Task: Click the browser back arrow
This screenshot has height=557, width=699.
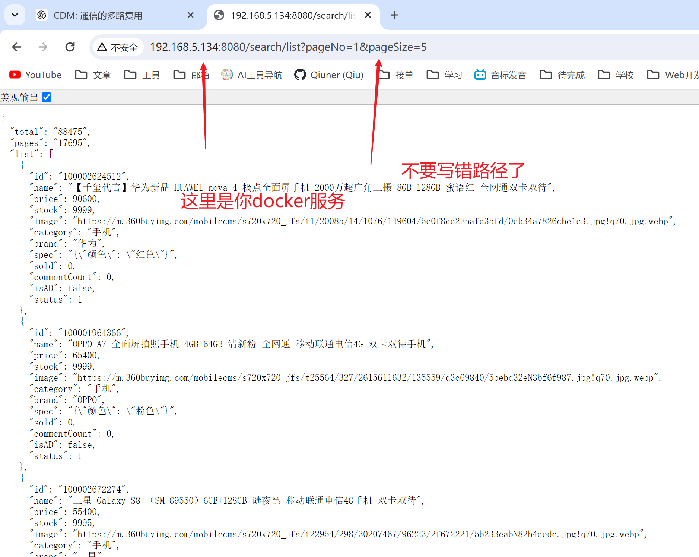Action: coord(16,47)
